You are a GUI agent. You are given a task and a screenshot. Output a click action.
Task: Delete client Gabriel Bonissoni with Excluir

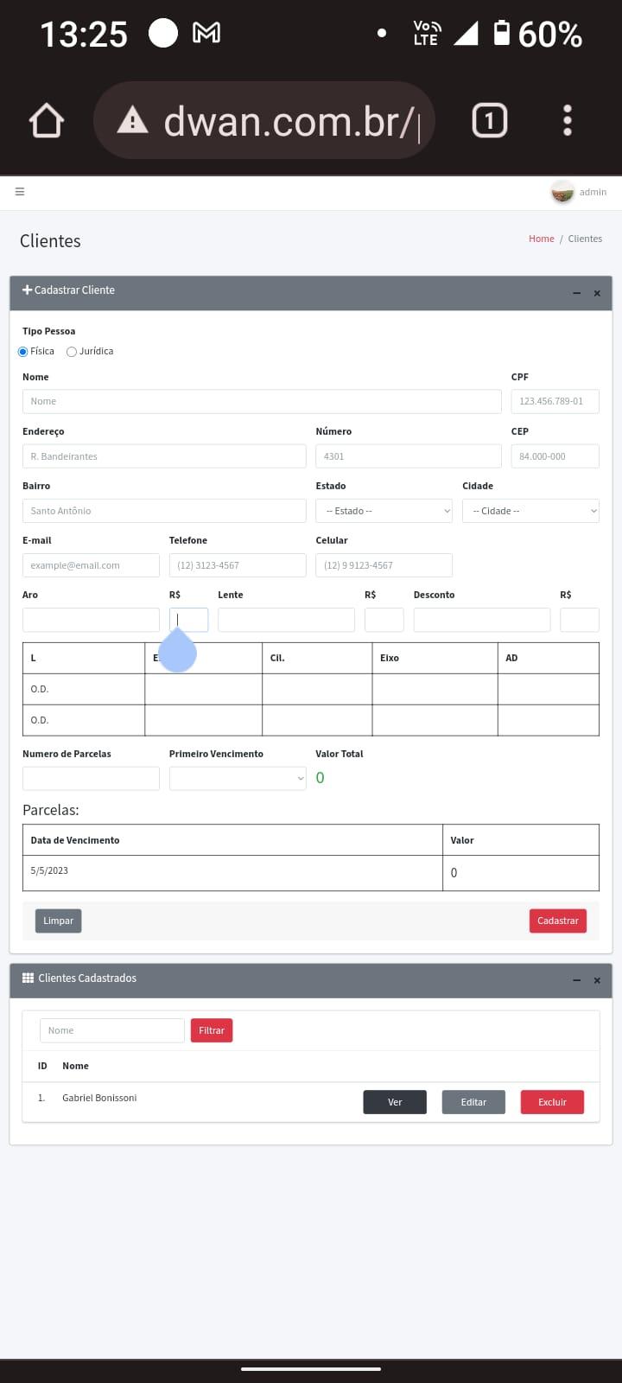point(552,1102)
